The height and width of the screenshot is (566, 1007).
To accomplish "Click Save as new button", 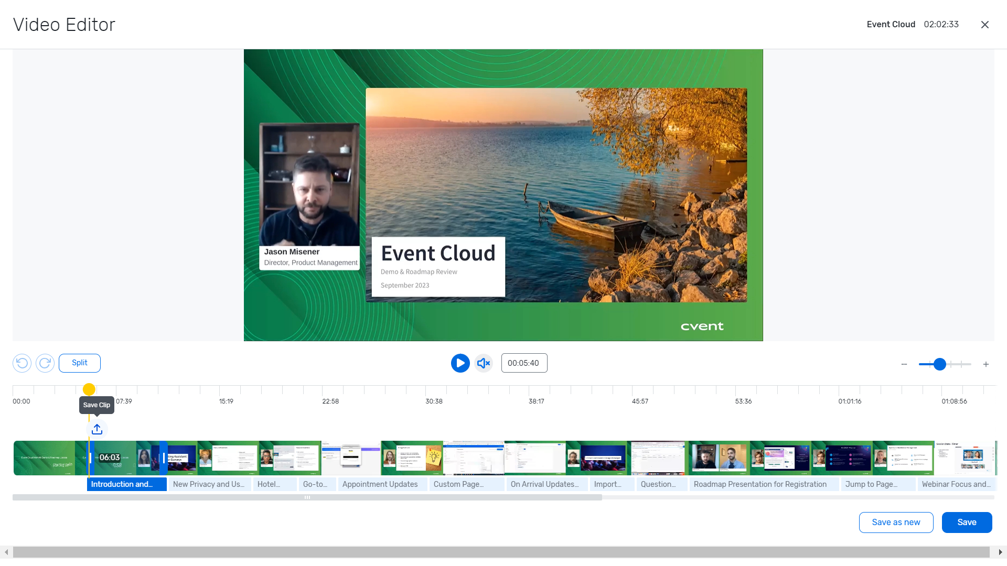I will pos(896,523).
